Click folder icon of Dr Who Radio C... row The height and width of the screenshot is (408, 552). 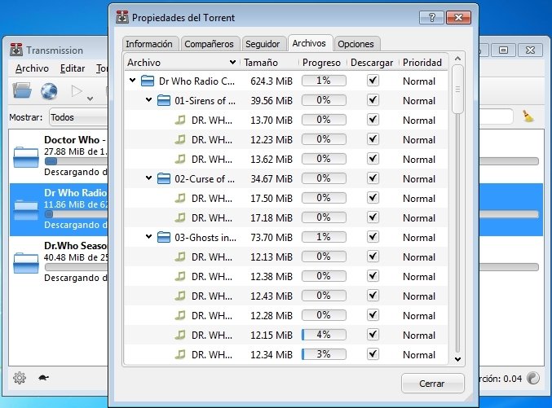pyautogui.click(x=148, y=81)
